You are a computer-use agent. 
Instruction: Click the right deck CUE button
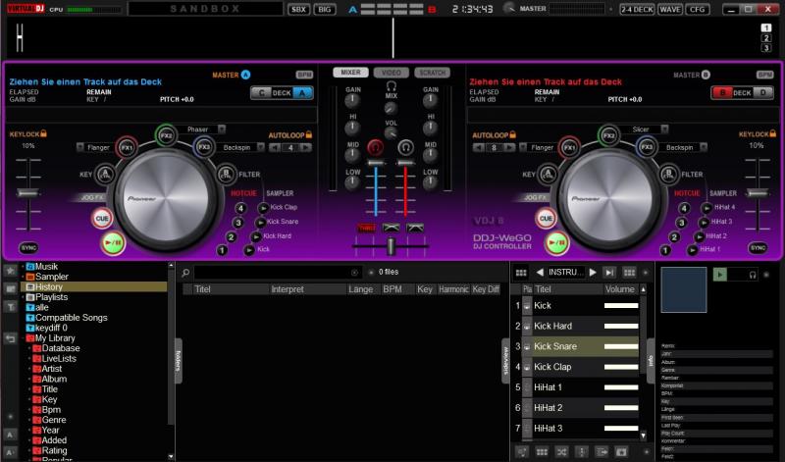[x=546, y=218]
